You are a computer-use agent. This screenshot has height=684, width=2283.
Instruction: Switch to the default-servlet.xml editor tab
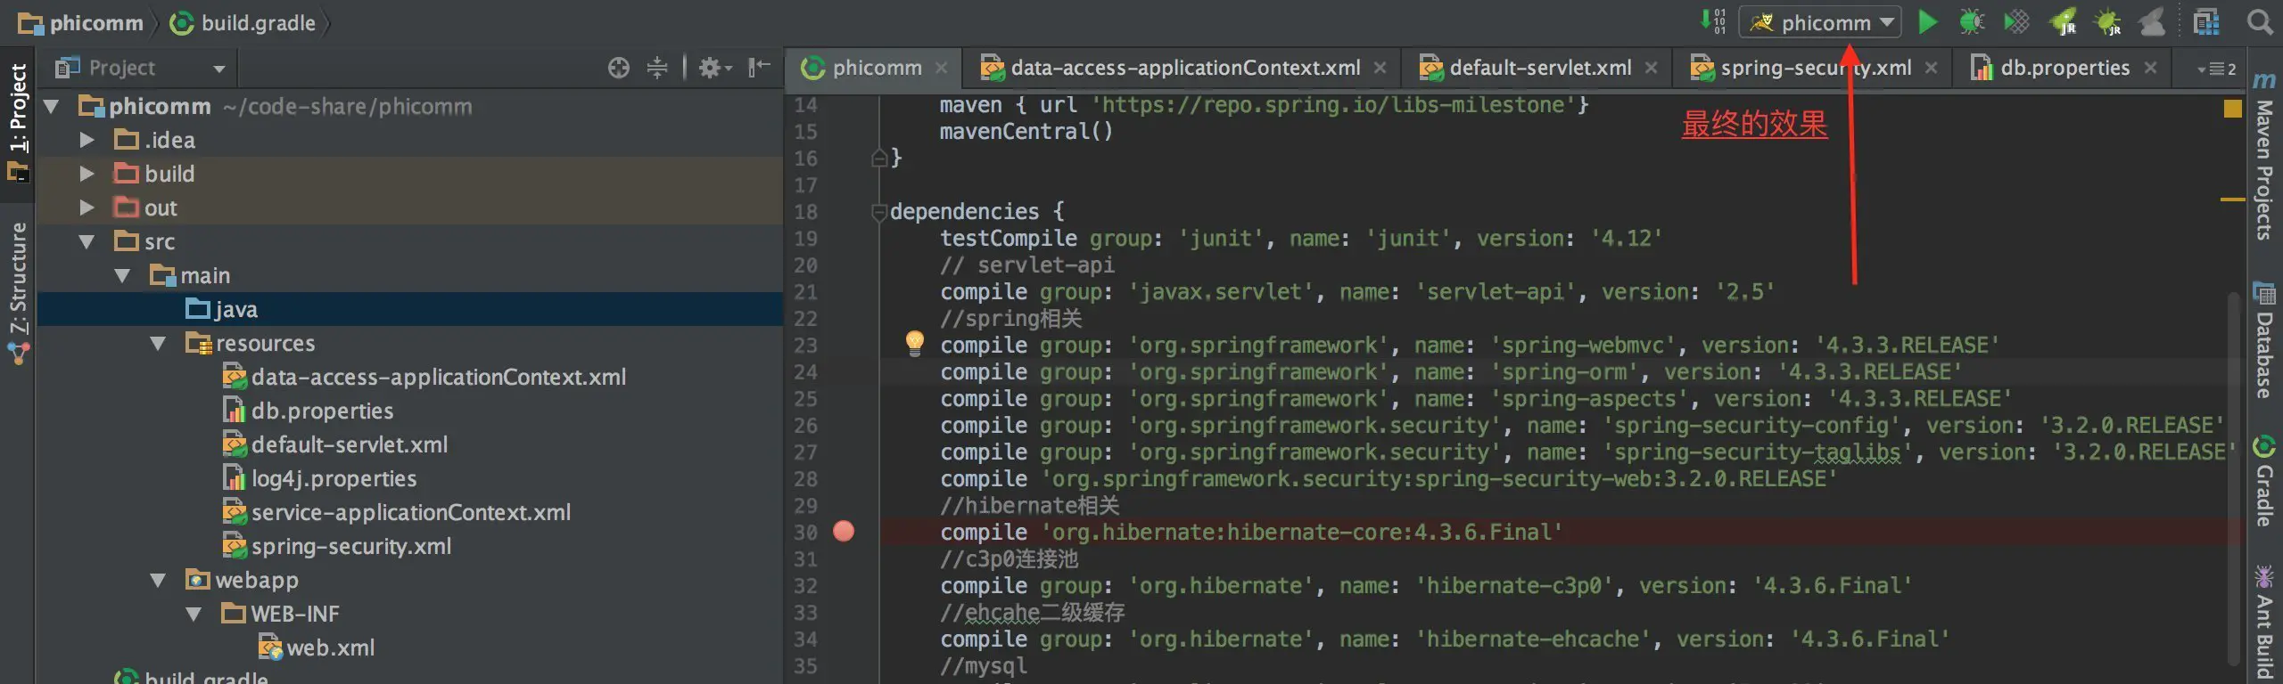[x=1539, y=68]
